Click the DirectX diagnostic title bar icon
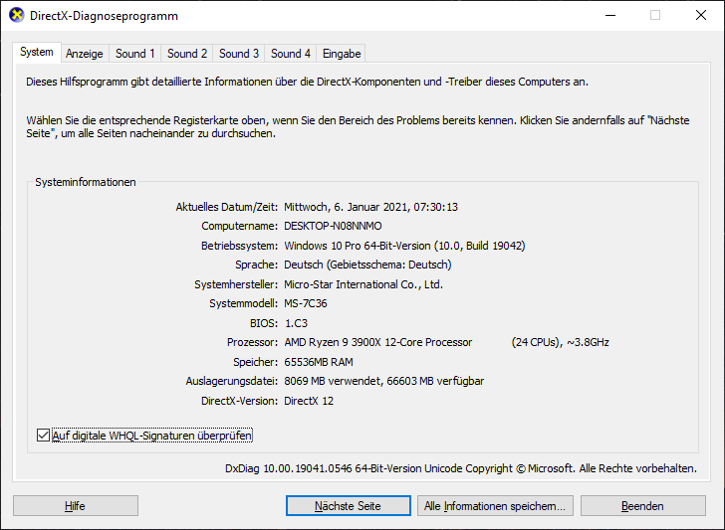Image resolution: width=725 pixels, height=530 pixels. click(17, 15)
